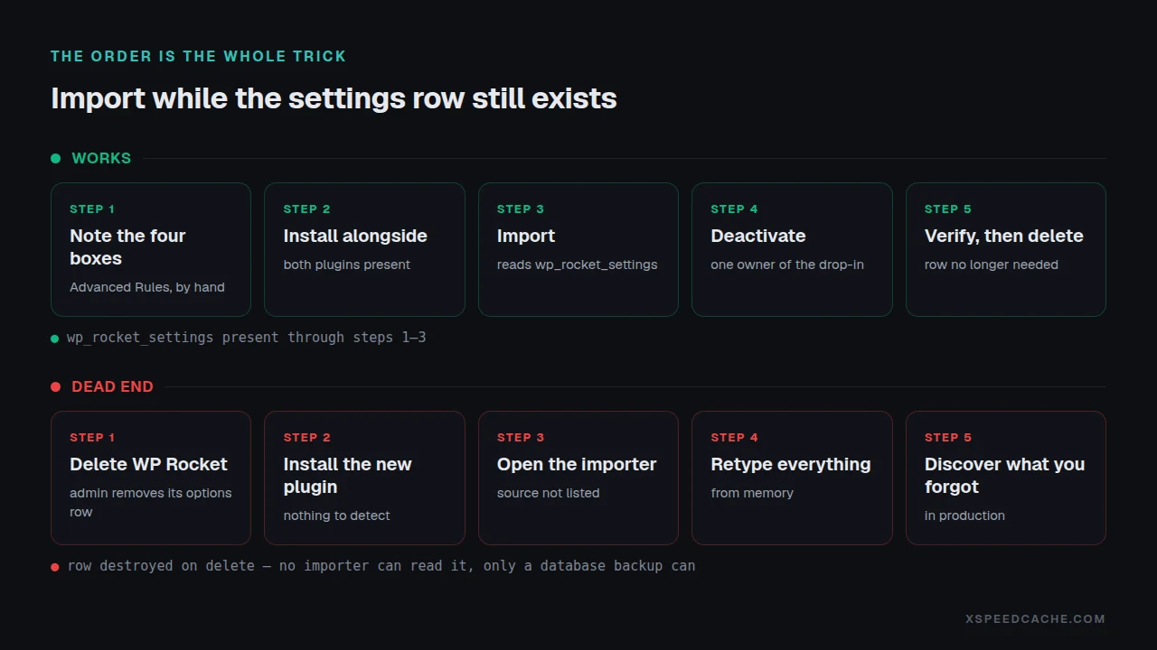Click the "Import" card title in Works step 3
This screenshot has width=1157, height=650.
click(x=526, y=236)
